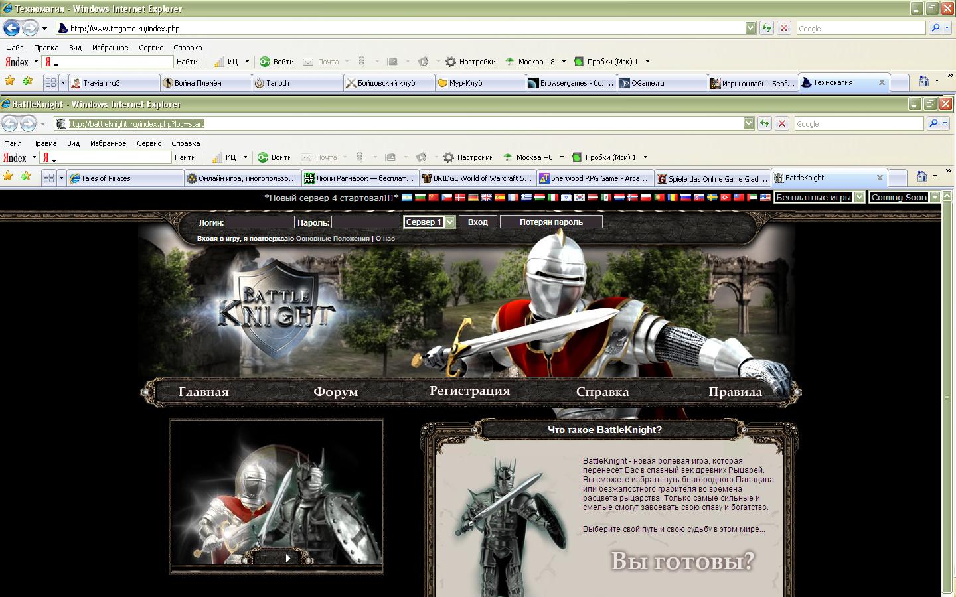Image resolution: width=956 pixels, height=597 pixels.
Task: Choose the Turkey flag language icon
Action: [x=726, y=197]
